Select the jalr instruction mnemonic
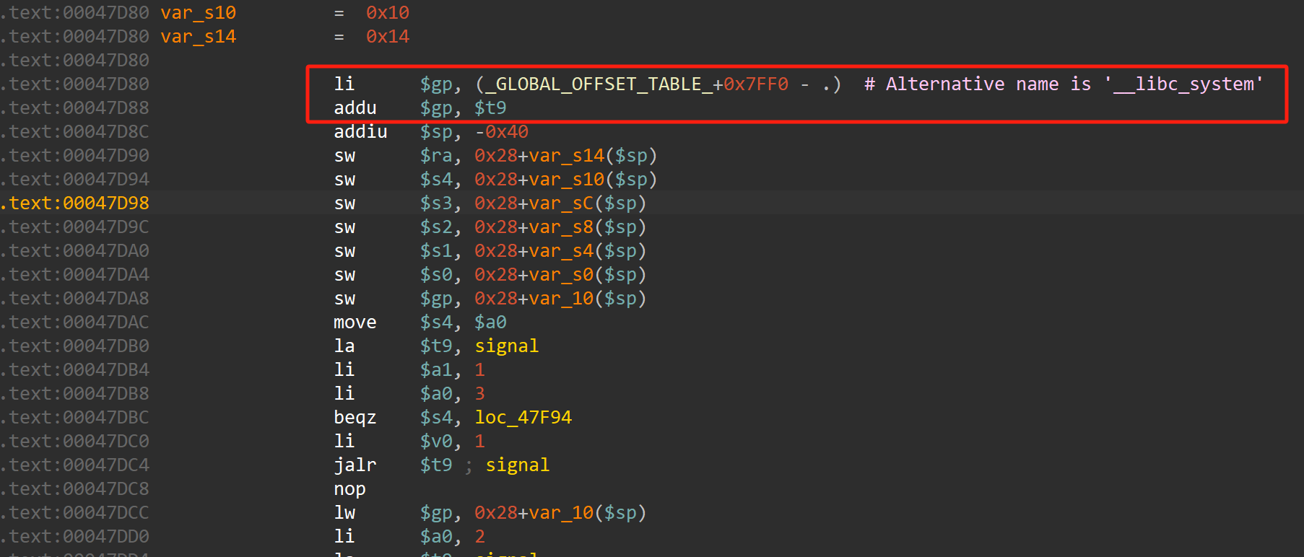 click(355, 465)
